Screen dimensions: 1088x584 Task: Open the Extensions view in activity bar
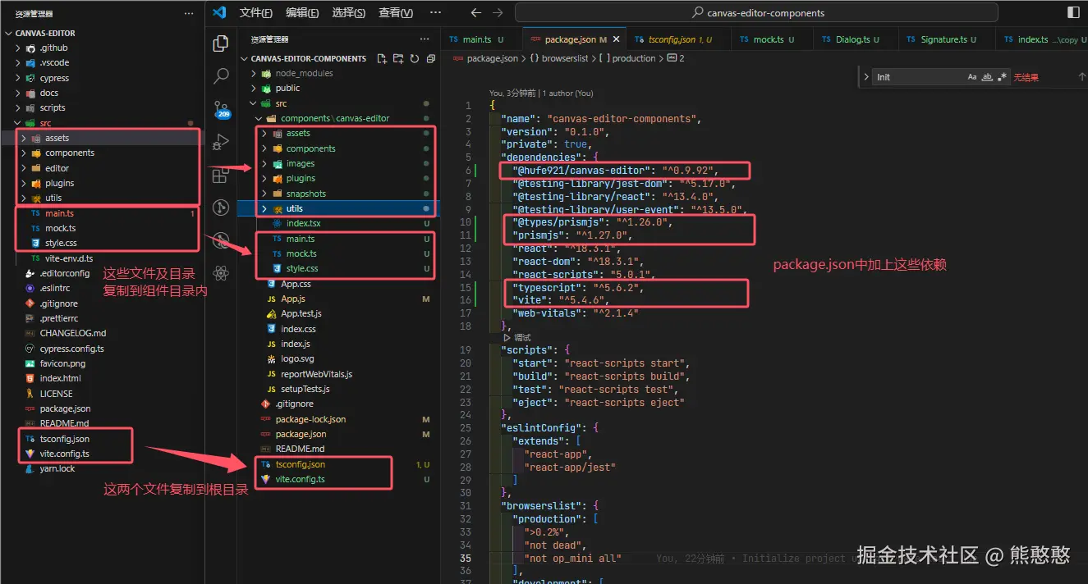[220, 175]
